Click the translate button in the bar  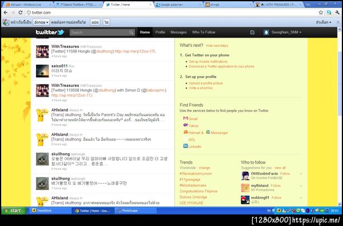(x=95, y=22)
